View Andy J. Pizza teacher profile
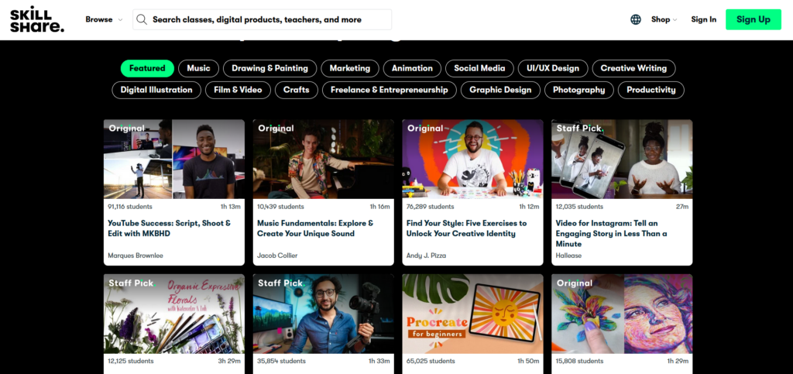 point(426,256)
